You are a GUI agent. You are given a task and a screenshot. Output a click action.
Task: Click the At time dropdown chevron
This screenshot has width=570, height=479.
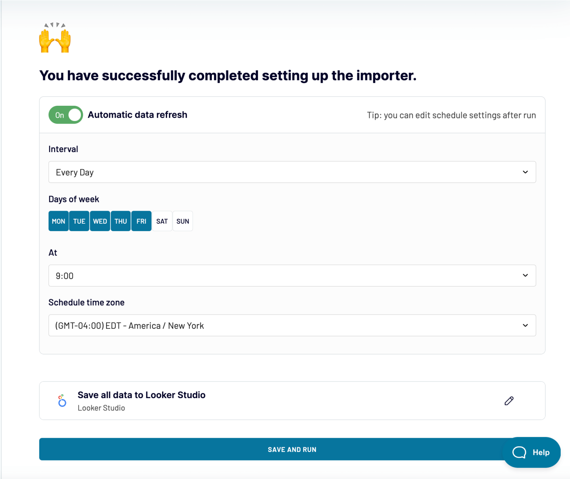pyautogui.click(x=525, y=275)
